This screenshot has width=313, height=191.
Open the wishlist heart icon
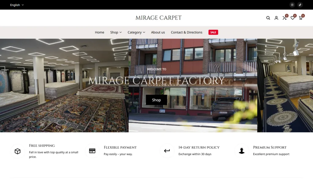click(x=293, y=18)
